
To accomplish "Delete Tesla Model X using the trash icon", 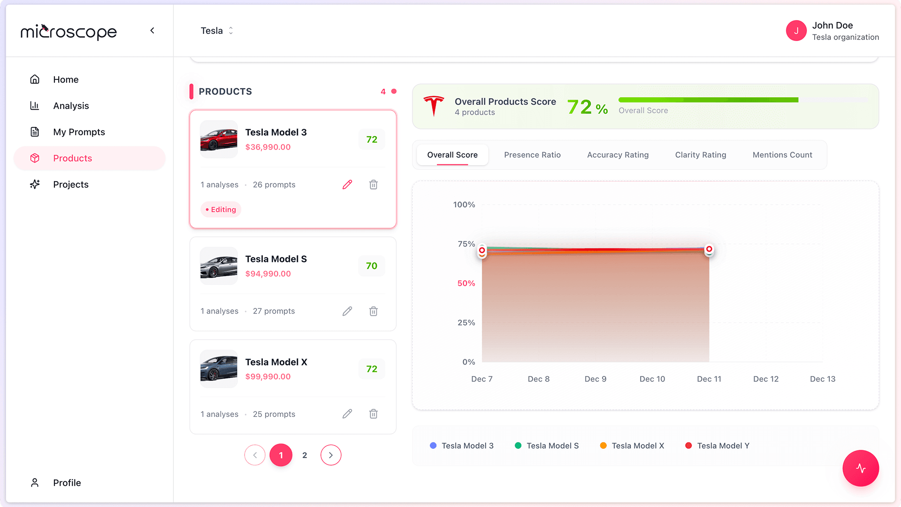I will click(373, 414).
